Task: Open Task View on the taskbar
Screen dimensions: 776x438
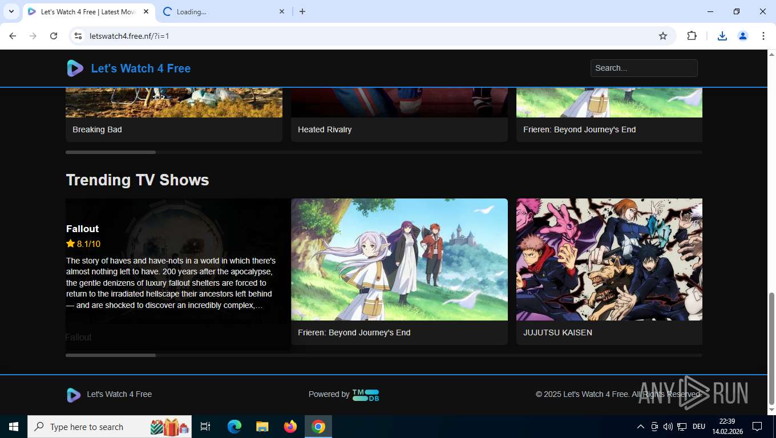Action: (205, 427)
